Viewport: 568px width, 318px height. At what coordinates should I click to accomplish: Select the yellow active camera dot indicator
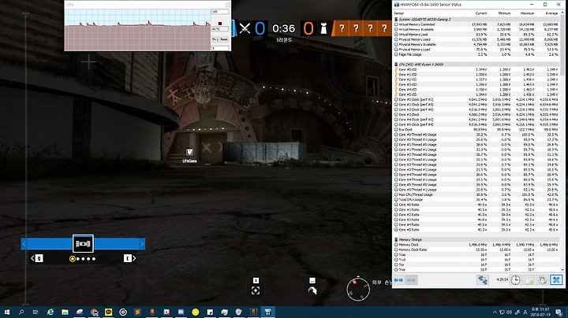click(72, 259)
